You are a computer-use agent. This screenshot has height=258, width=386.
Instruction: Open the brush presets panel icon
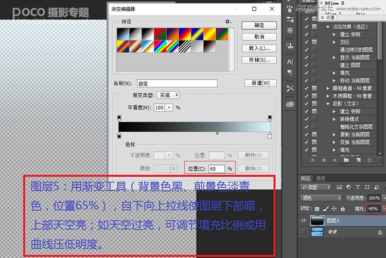(x=290, y=9)
